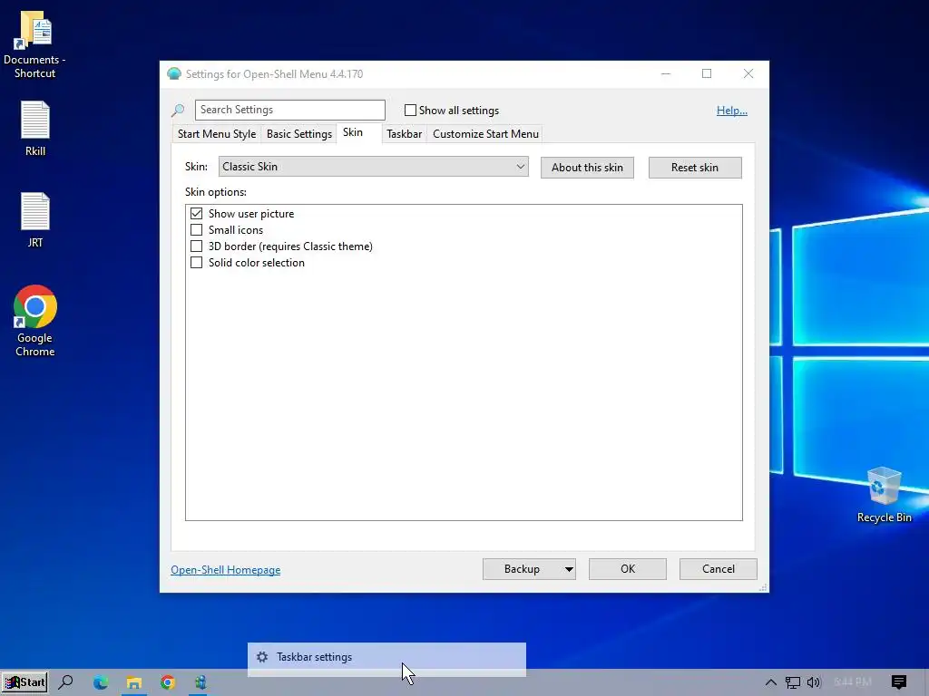Viewport: 929px width, 696px height.
Task: Click the Reset skin button
Action: 695,168
